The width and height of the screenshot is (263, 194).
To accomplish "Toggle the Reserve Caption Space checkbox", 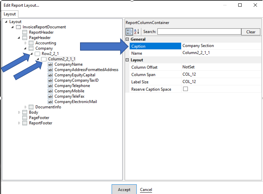I will (x=185, y=89).
